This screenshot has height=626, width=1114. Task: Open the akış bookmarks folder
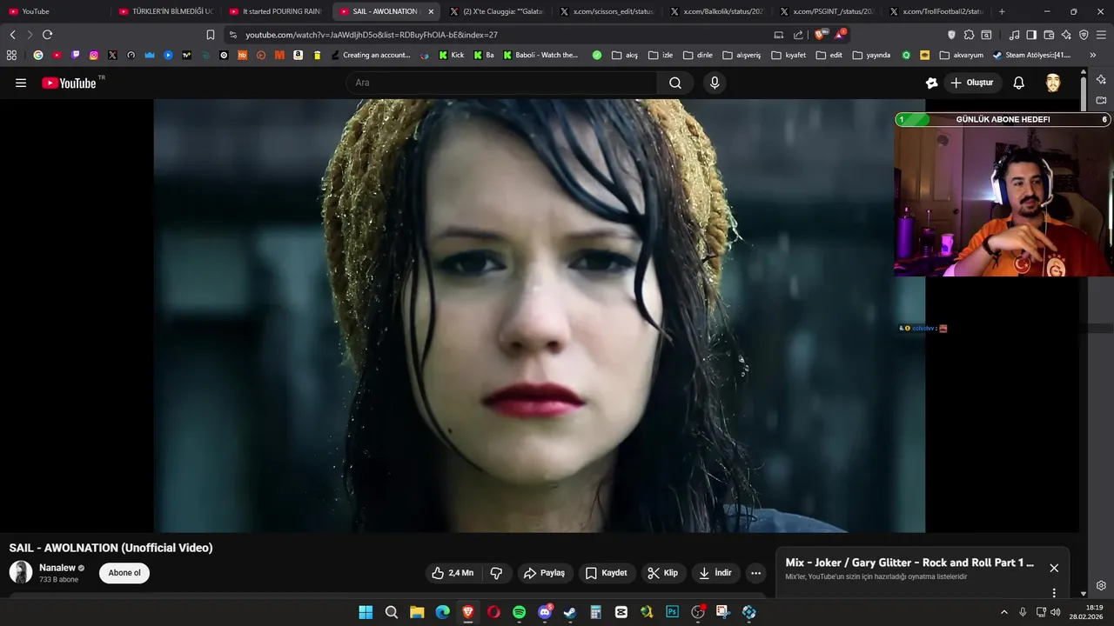click(x=625, y=55)
